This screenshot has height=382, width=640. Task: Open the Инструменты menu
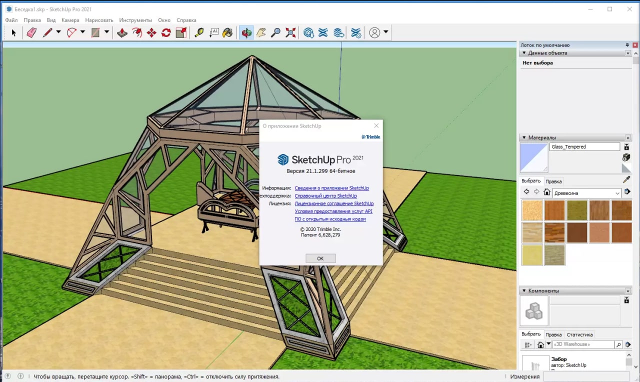coord(135,20)
